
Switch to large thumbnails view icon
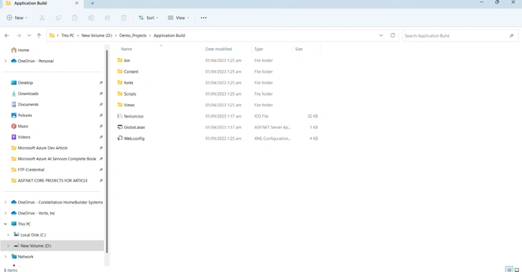pyautogui.click(x=516, y=269)
